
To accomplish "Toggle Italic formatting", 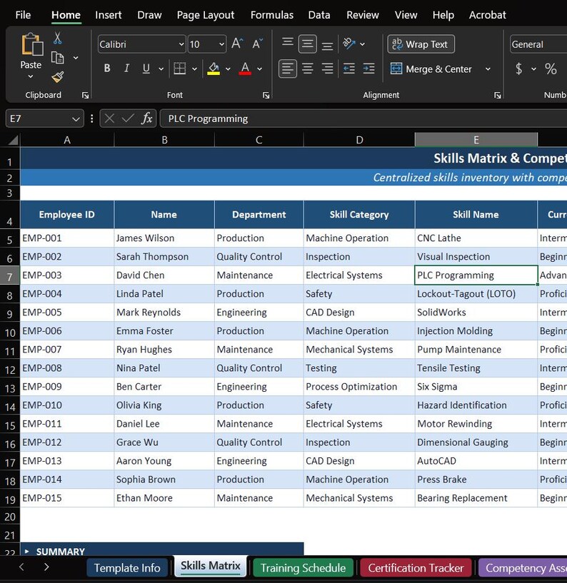I will click(x=126, y=69).
